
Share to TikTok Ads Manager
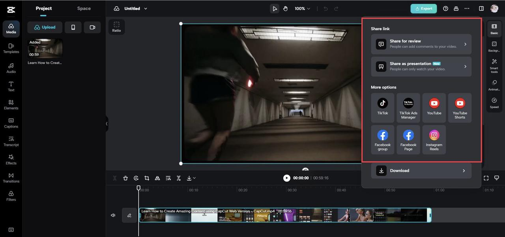(408, 107)
